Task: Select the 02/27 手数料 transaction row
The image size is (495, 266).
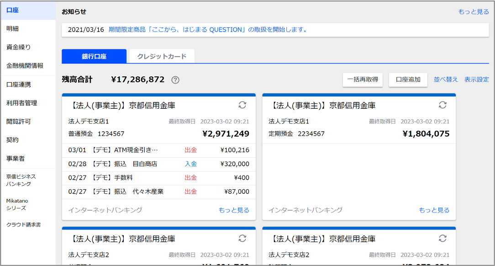Action: (159, 178)
